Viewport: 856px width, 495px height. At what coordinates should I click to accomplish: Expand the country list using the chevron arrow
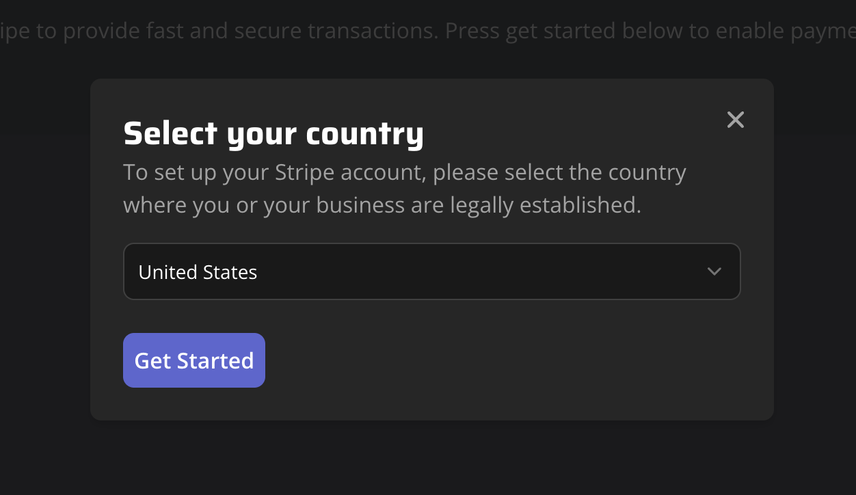click(714, 271)
